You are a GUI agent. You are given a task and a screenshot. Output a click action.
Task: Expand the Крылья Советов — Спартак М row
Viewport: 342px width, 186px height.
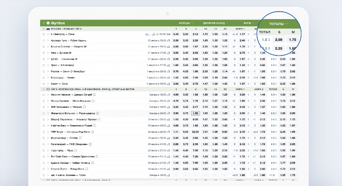click(48, 46)
